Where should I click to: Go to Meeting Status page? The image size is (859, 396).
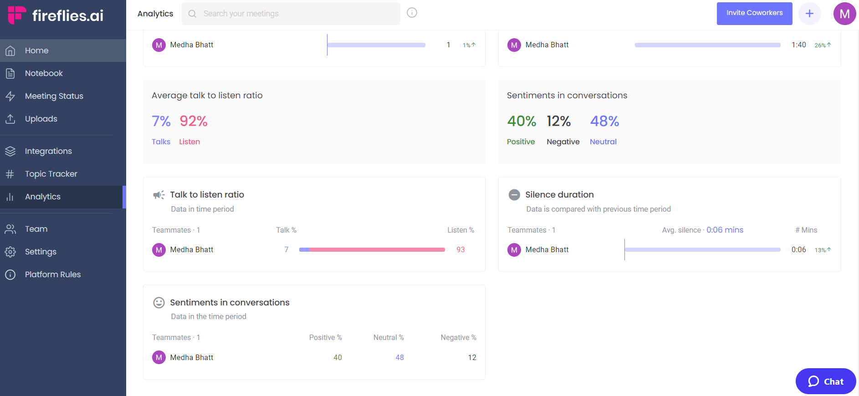tap(54, 96)
